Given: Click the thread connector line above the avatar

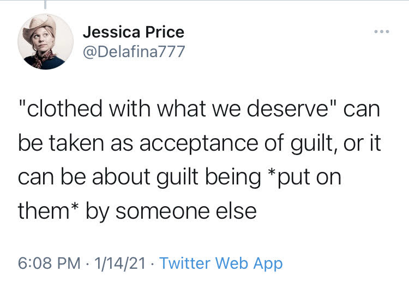Looking at the screenshot, I should click(45, 4).
